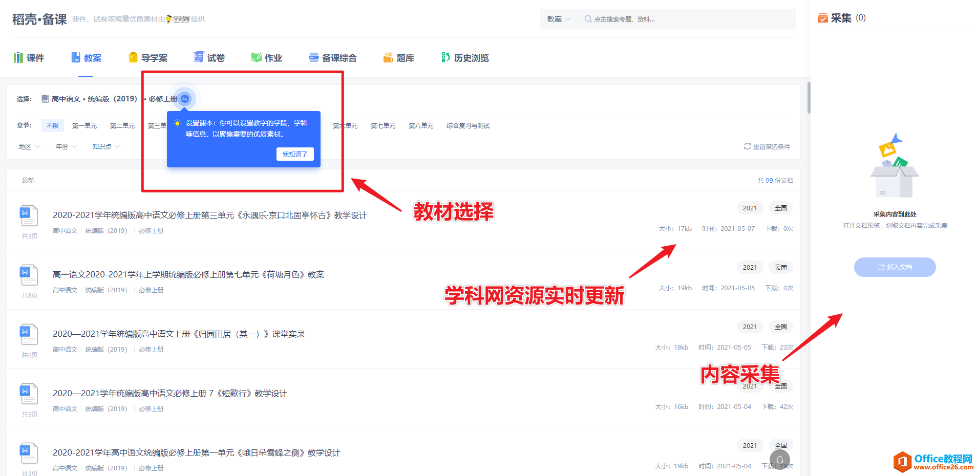Screen dimensions: 977x476
Task: Click the 历史浏览 green icon
Action: tap(446, 57)
